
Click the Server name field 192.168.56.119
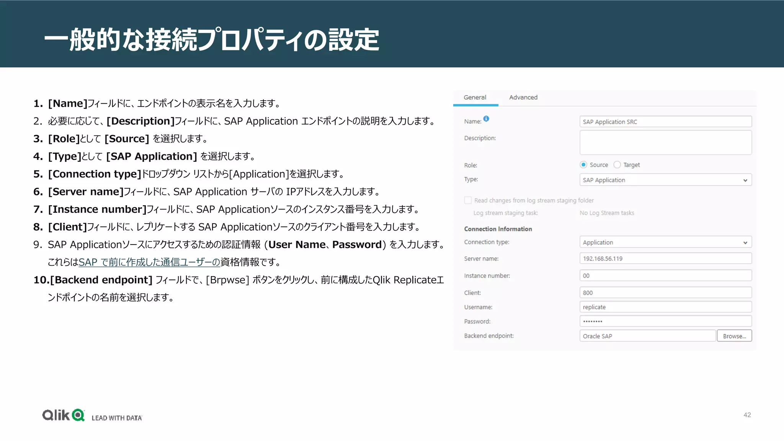tap(666, 258)
